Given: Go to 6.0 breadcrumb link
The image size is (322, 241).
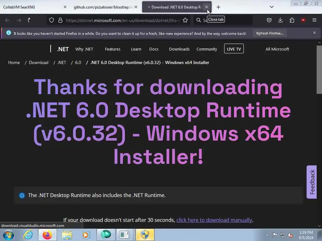Looking at the screenshot, I should pyautogui.click(x=78, y=63).
